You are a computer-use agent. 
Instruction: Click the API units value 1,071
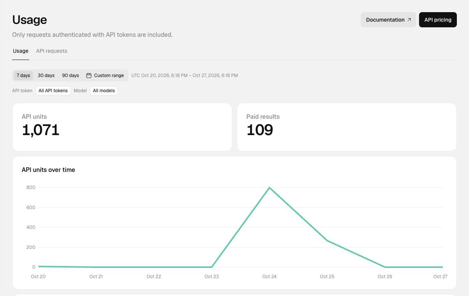click(x=41, y=130)
